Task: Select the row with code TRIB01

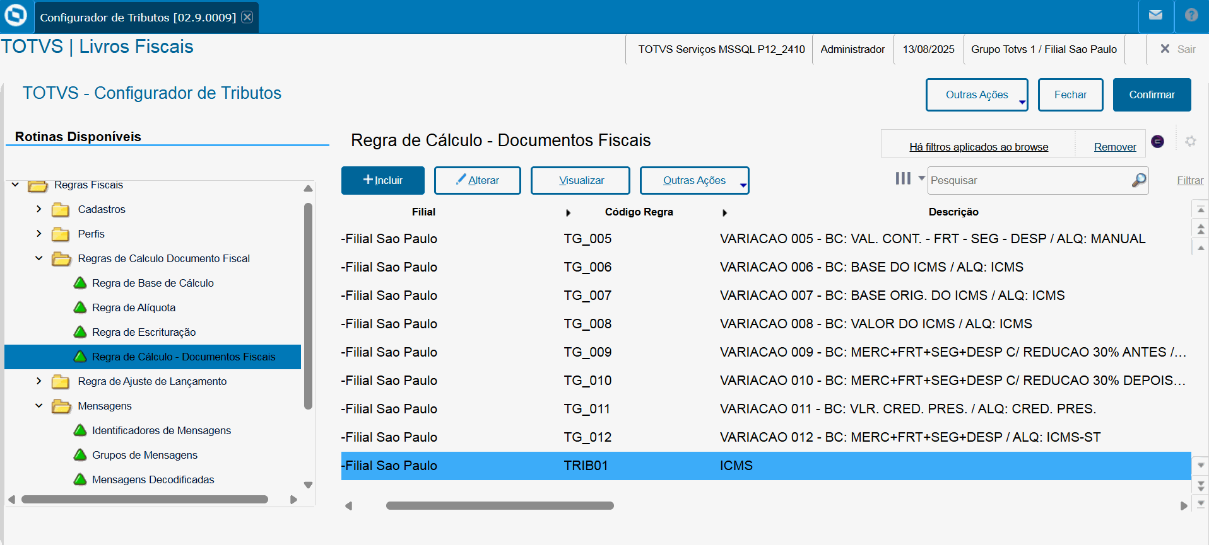Action: pos(766,466)
